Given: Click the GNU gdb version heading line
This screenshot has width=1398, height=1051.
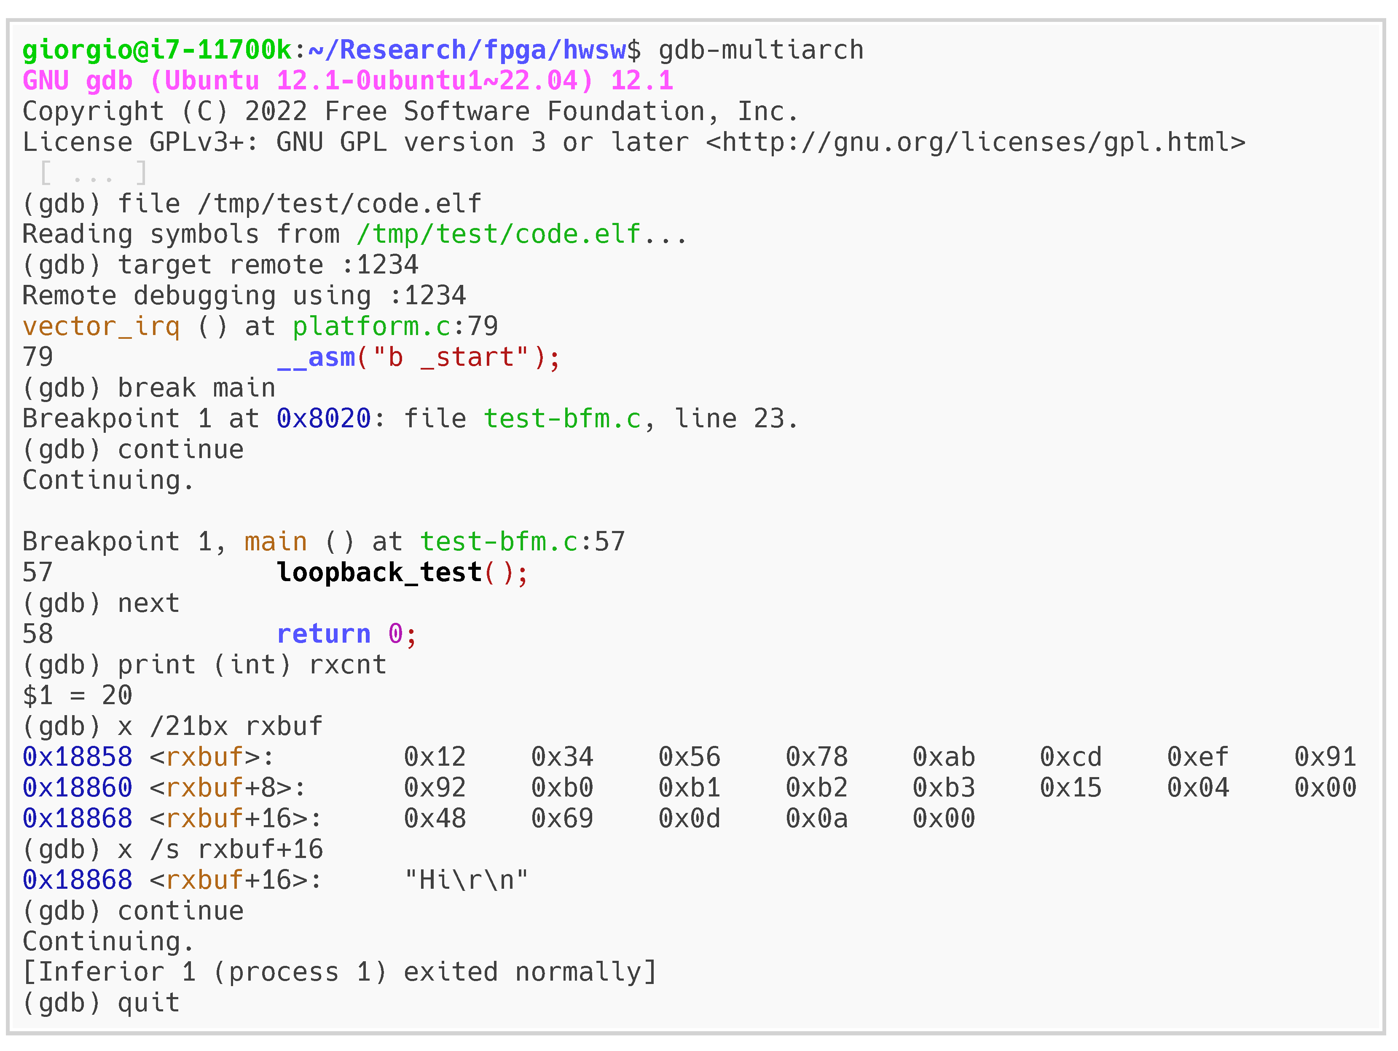Looking at the screenshot, I should pos(348,81).
